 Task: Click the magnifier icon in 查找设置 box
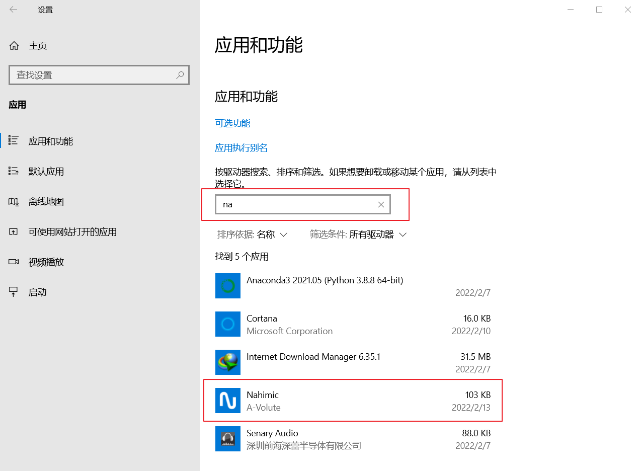point(180,75)
